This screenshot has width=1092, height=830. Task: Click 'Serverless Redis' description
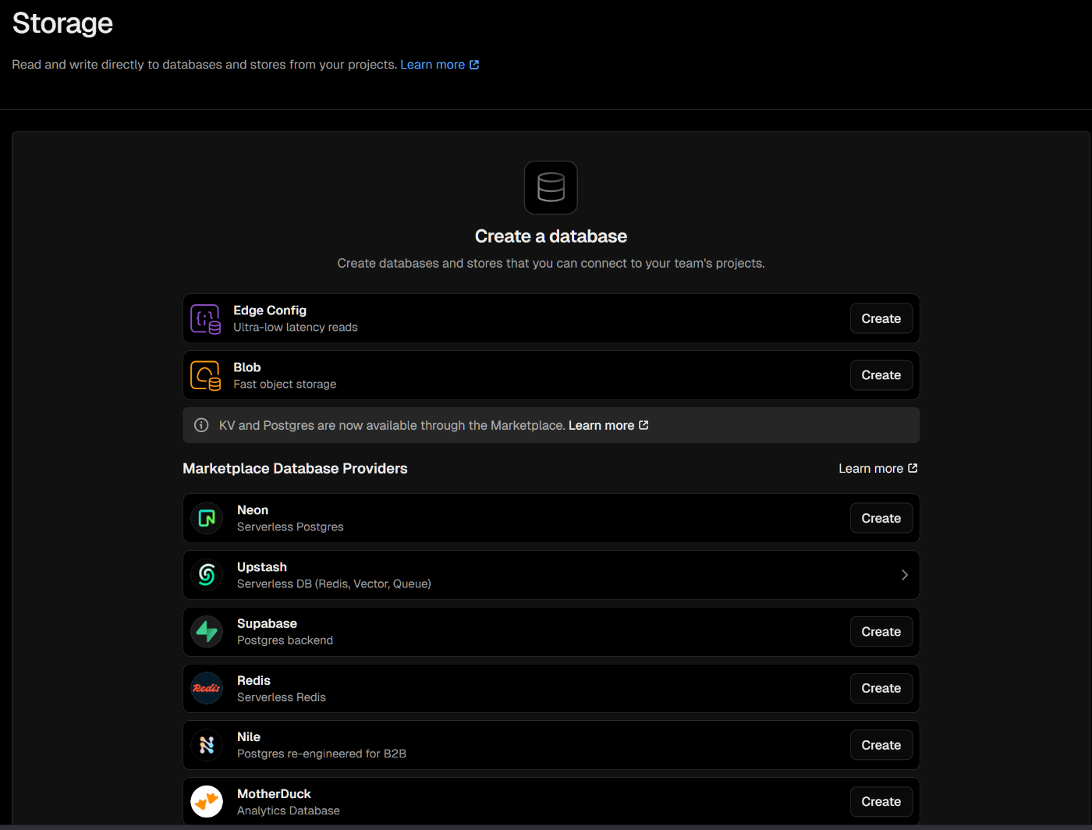pos(282,697)
